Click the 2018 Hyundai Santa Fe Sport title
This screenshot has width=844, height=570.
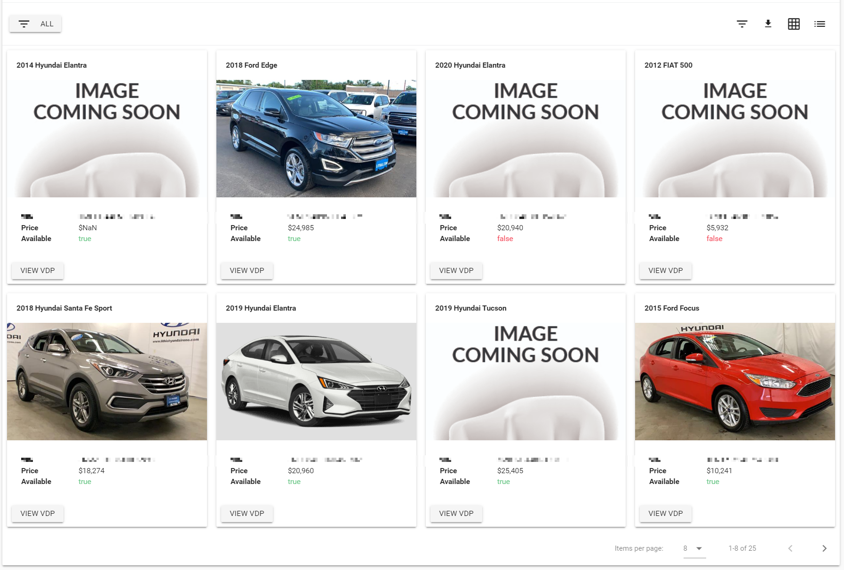[64, 308]
